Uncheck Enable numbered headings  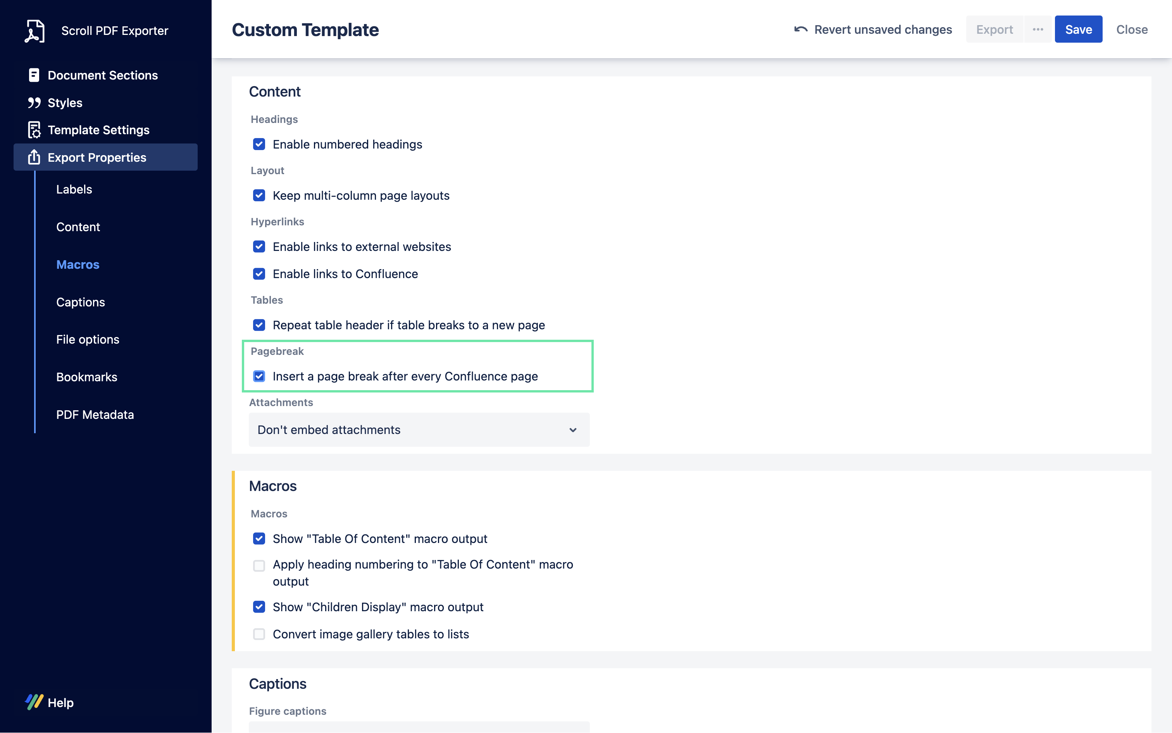[x=259, y=144]
